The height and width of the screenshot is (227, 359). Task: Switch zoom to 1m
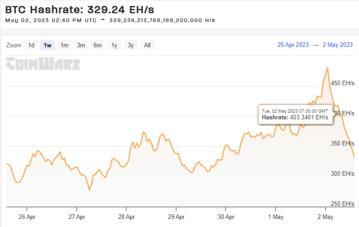64,45
